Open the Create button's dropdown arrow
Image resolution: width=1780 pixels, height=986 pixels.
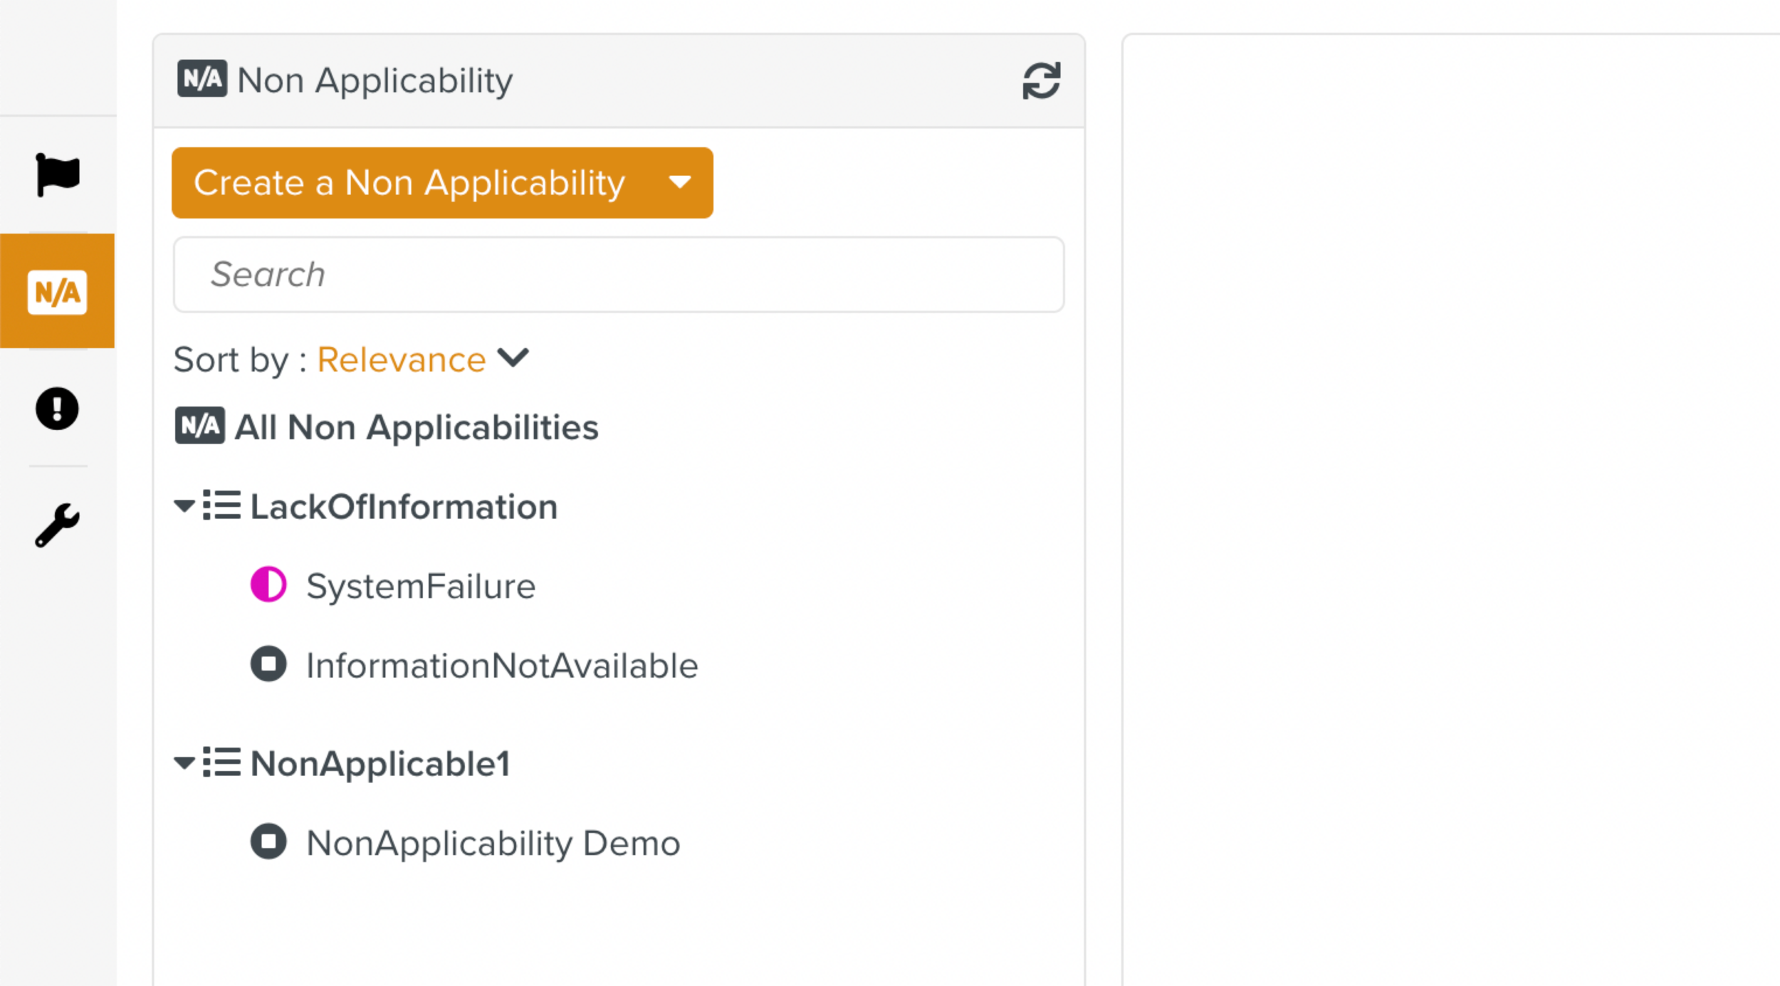click(680, 183)
